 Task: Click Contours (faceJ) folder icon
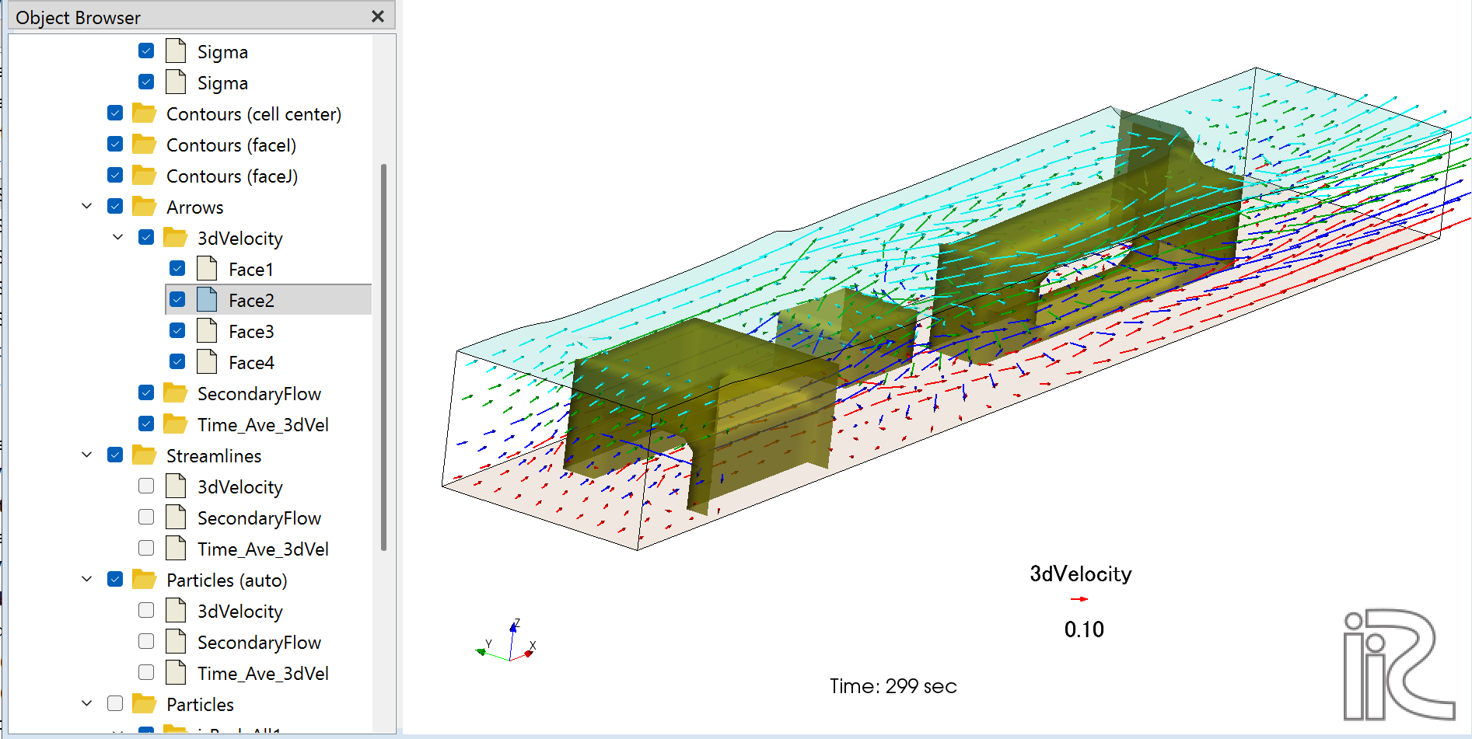(144, 175)
